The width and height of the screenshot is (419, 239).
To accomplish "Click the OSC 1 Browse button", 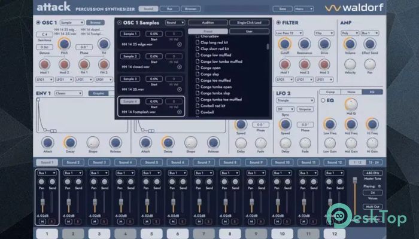I will (95, 23).
